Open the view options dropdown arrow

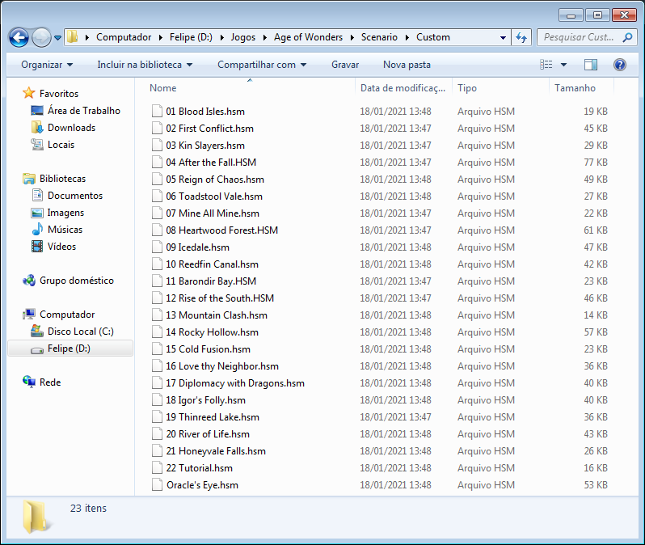[563, 65]
